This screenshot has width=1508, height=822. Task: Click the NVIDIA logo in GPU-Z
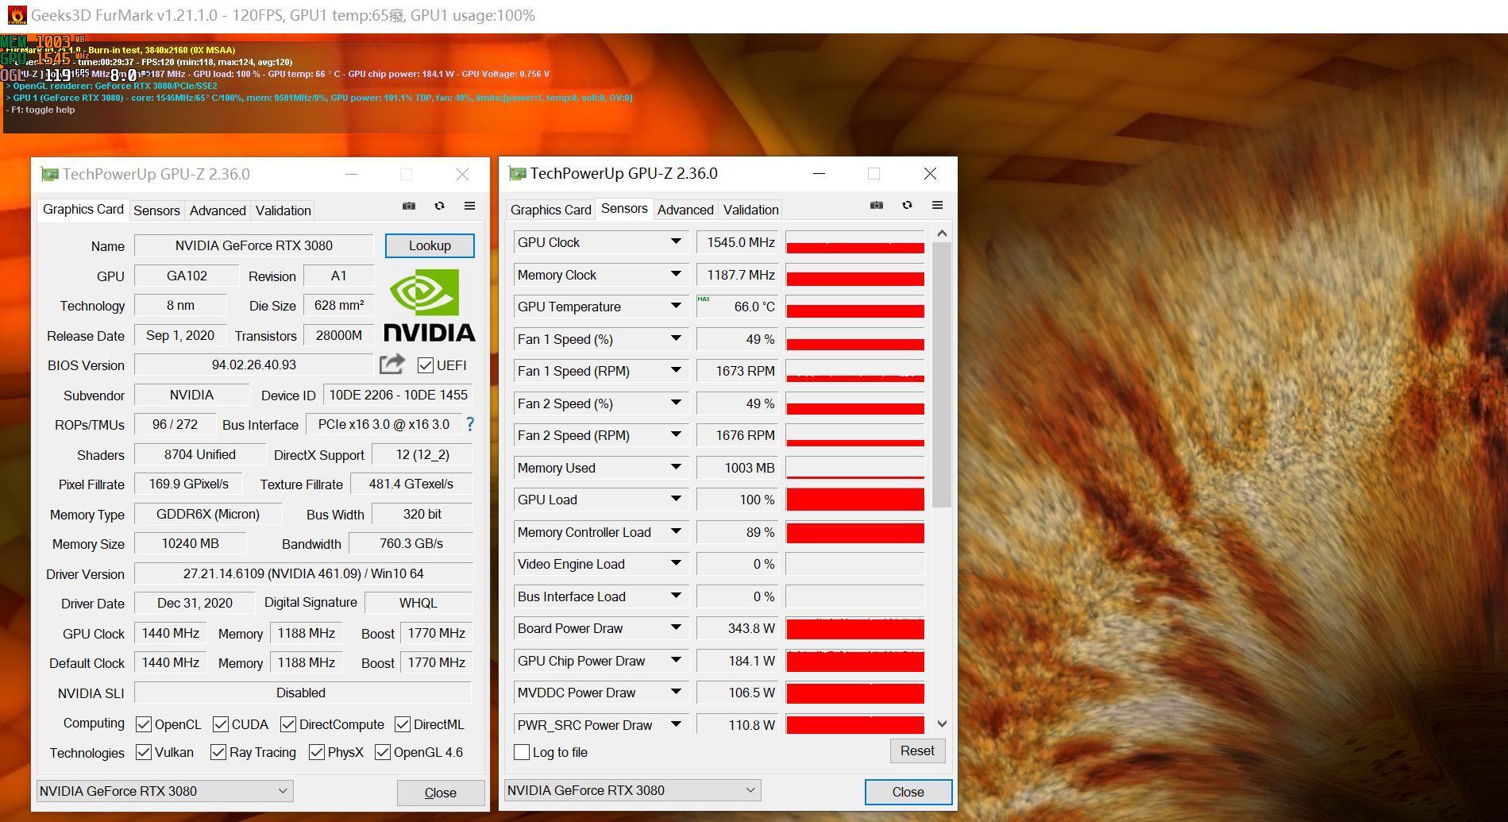point(430,305)
